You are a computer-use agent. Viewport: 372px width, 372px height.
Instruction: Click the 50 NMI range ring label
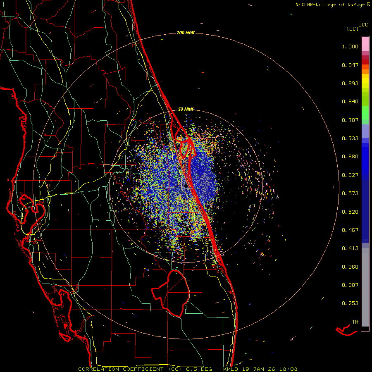click(186, 110)
